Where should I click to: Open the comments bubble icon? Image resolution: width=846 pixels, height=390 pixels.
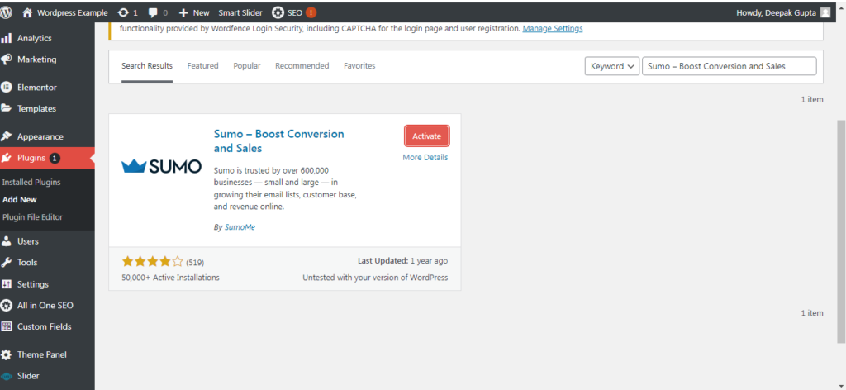pos(154,12)
